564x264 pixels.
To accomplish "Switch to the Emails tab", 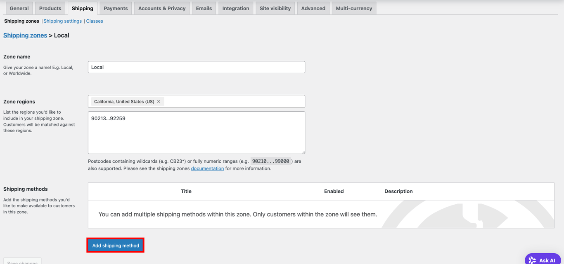I will click(x=204, y=8).
